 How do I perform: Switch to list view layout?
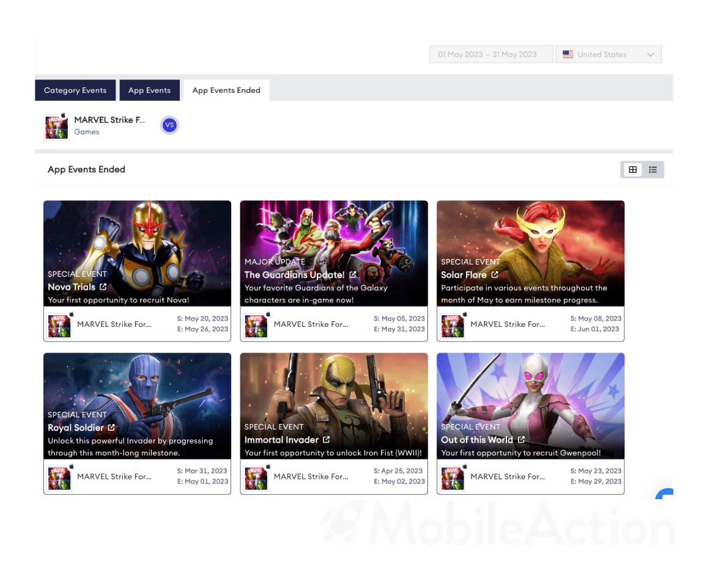click(653, 170)
